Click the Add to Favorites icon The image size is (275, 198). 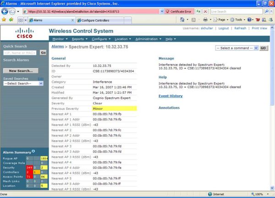coord(11,20)
